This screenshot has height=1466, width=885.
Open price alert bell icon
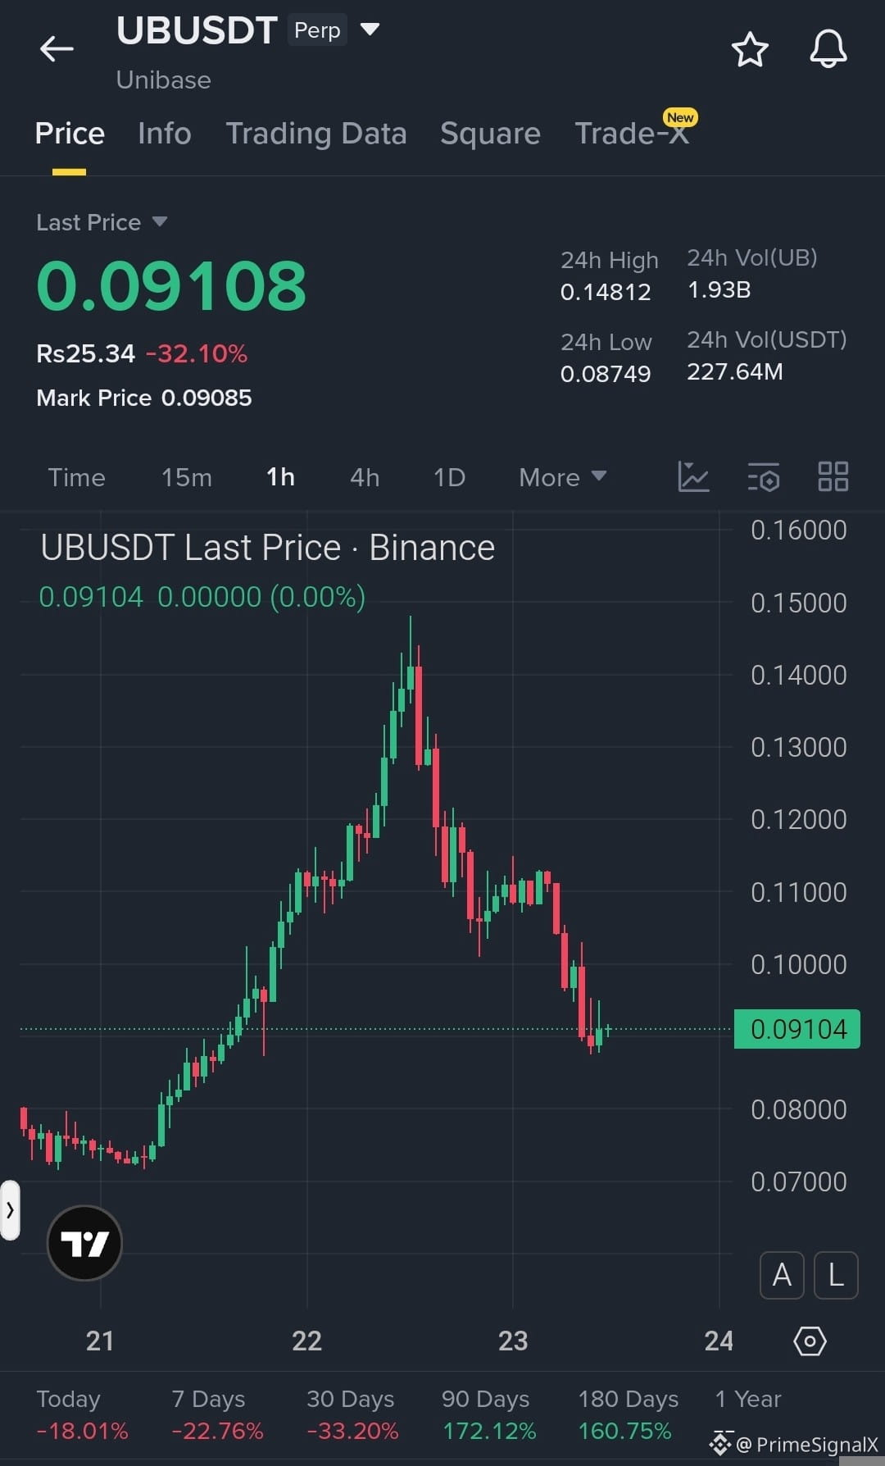[828, 49]
